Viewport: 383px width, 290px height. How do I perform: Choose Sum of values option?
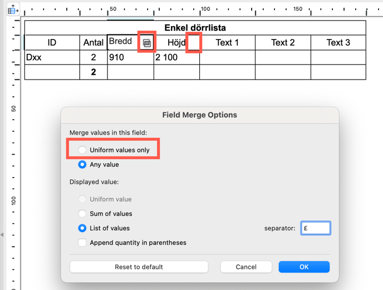pyautogui.click(x=82, y=214)
